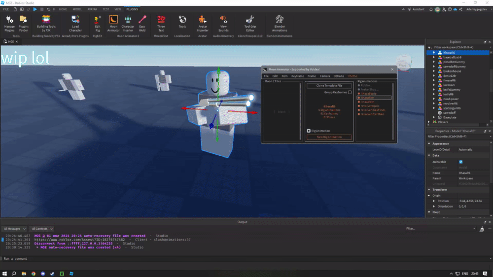This screenshot has height=277, width=493.
Task: Click the New Rig Animation button
Action: (329, 137)
